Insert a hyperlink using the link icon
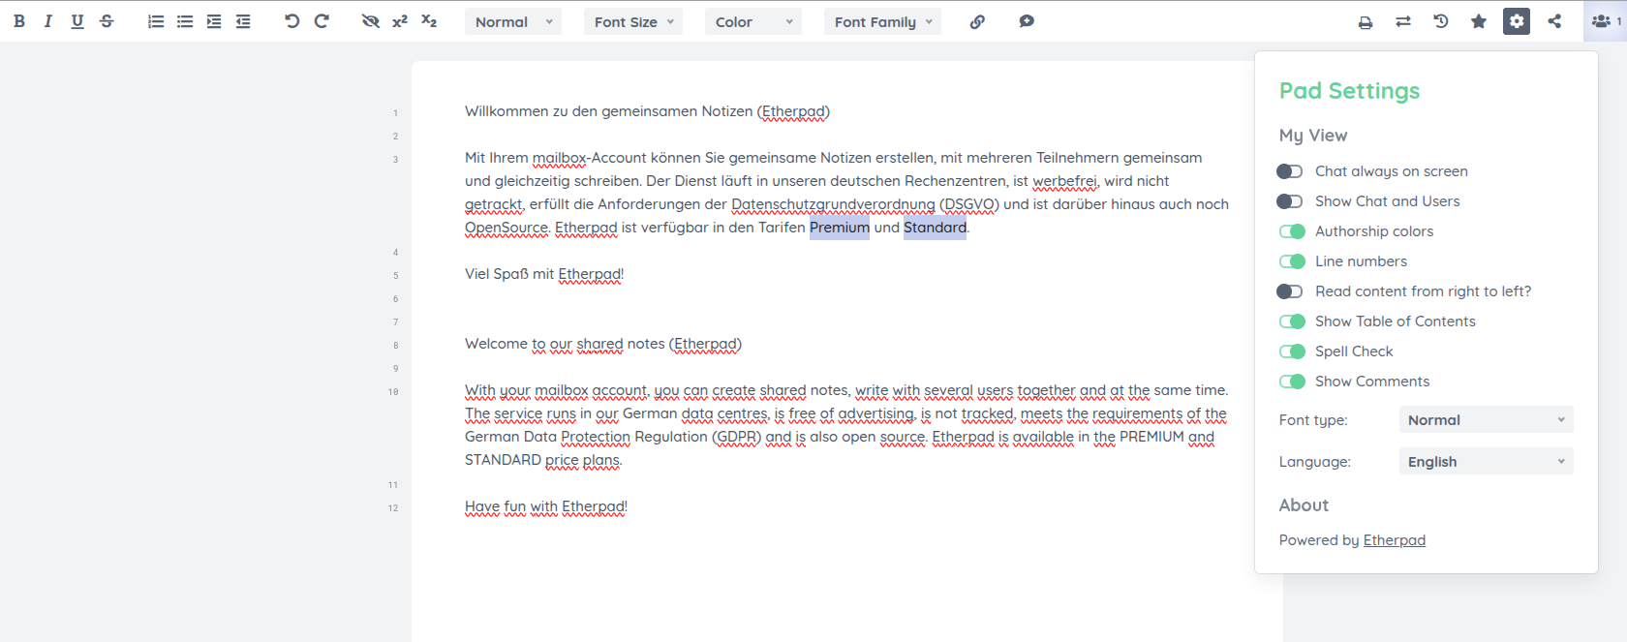The image size is (1627, 642). (977, 21)
